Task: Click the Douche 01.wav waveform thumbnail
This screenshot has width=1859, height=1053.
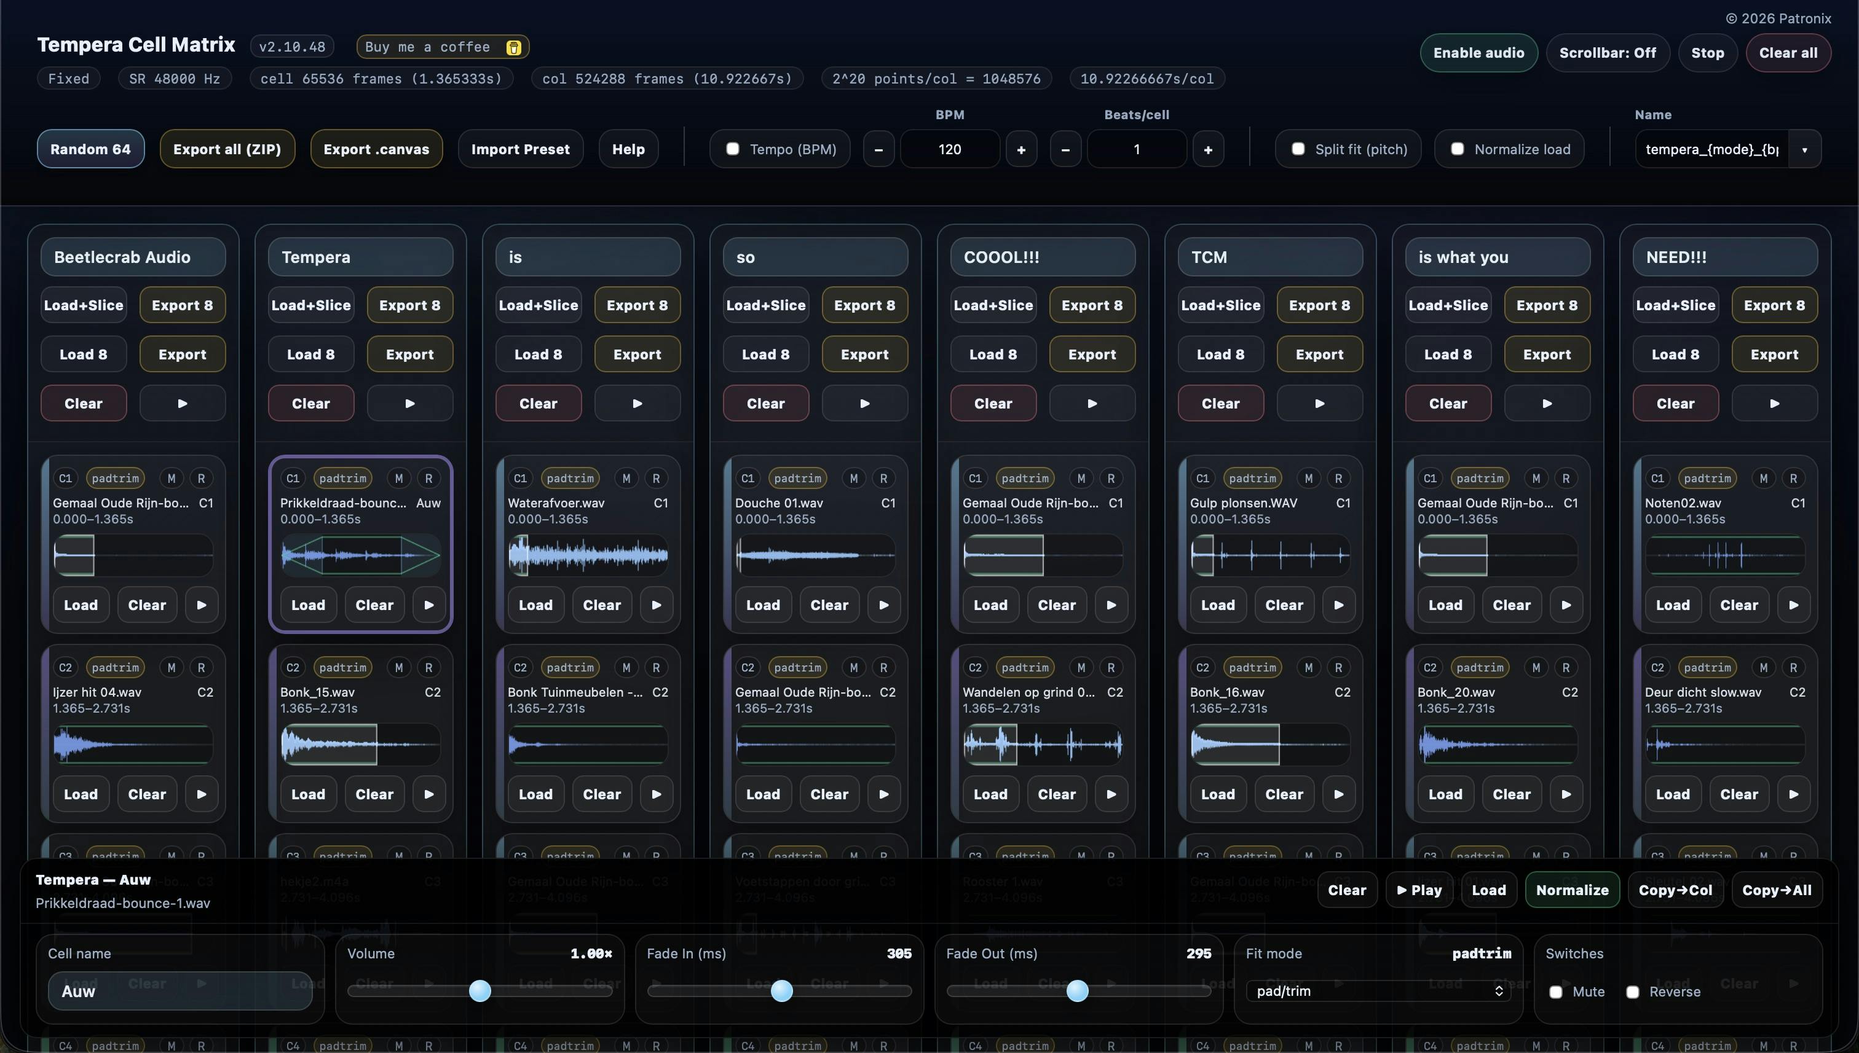Action: coord(816,555)
